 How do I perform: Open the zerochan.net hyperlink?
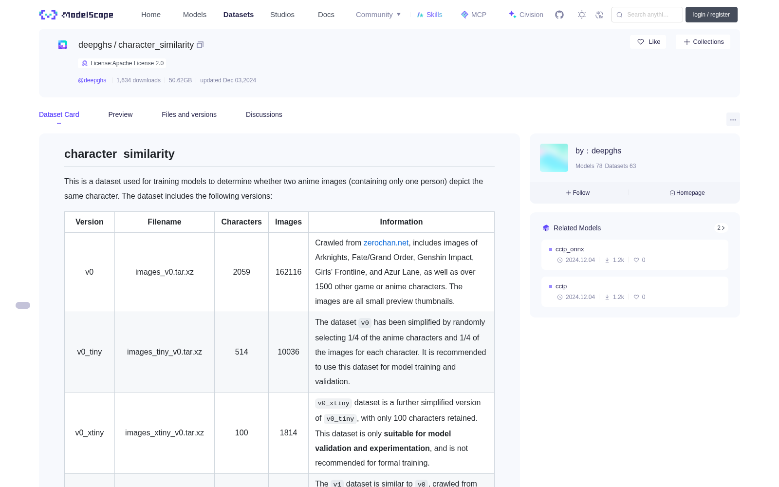386,243
